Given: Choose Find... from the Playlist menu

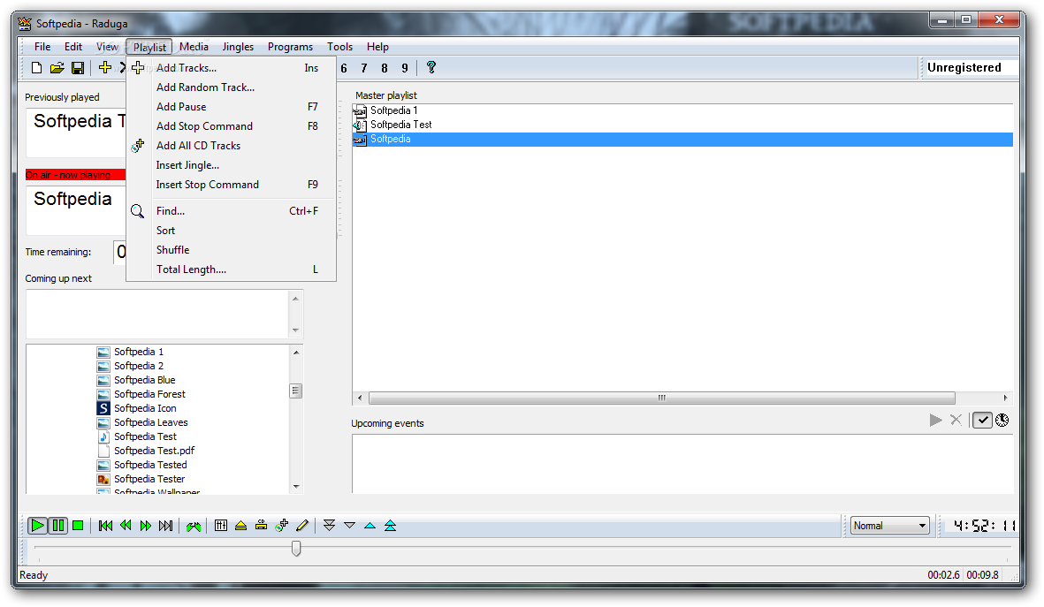Looking at the screenshot, I should tap(231, 211).
